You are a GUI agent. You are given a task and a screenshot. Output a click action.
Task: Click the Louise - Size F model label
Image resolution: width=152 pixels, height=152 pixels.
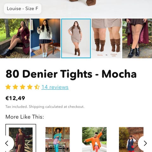[x=22, y=9]
